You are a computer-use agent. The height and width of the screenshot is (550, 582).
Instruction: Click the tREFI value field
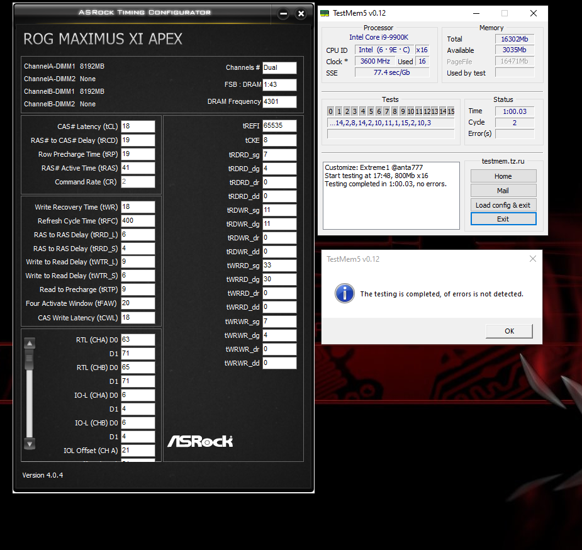point(279,125)
